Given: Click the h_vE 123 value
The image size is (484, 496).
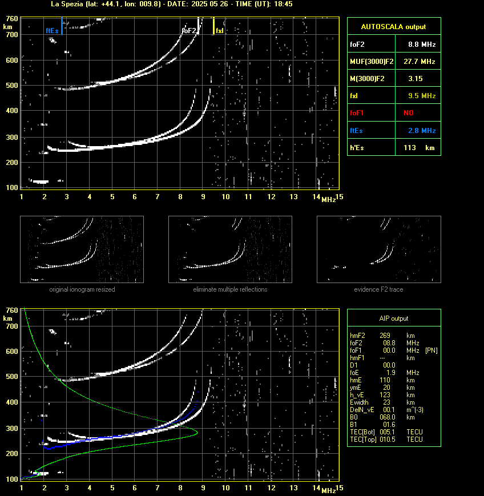Looking at the screenshot, I should pos(385,395).
